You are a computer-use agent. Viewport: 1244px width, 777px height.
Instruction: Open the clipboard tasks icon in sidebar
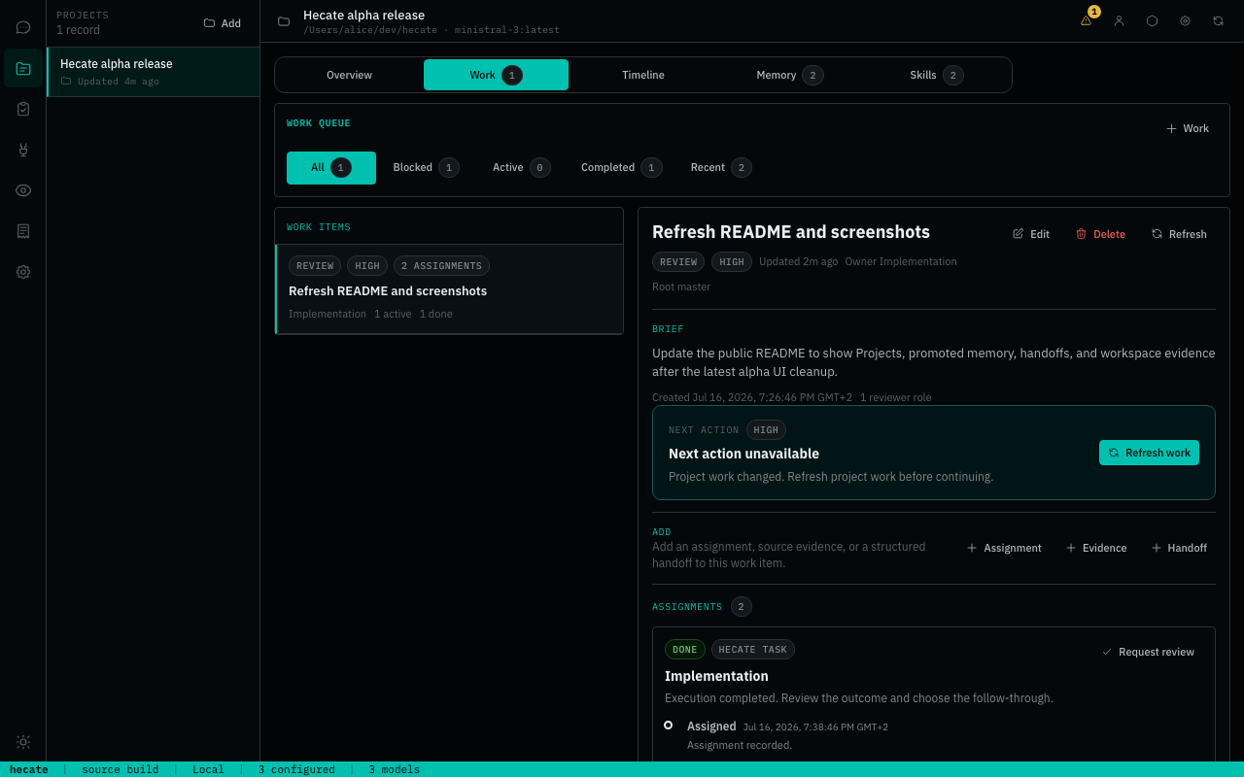23,109
